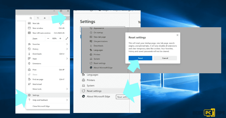Click the On startup power icon

(x=91, y=33)
